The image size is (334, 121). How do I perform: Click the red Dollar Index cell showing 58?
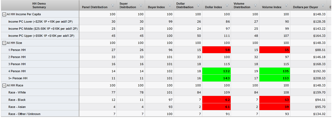click(216, 50)
